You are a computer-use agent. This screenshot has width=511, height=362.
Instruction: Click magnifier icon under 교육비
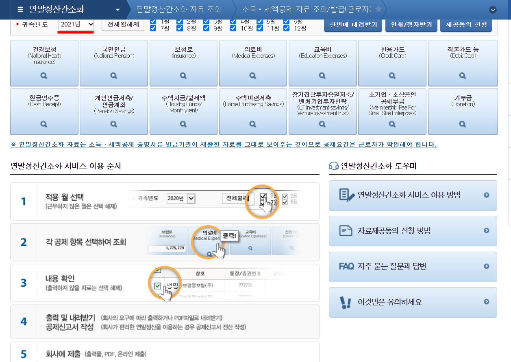coord(322,76)
